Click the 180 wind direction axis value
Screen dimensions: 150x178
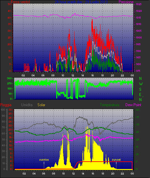click(9, 89)
